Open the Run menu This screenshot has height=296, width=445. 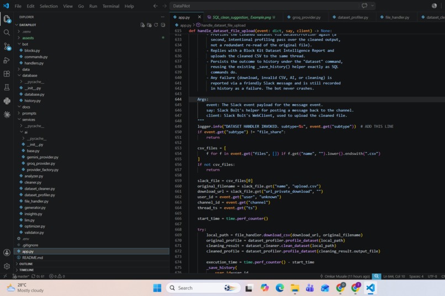click(93, 6)
